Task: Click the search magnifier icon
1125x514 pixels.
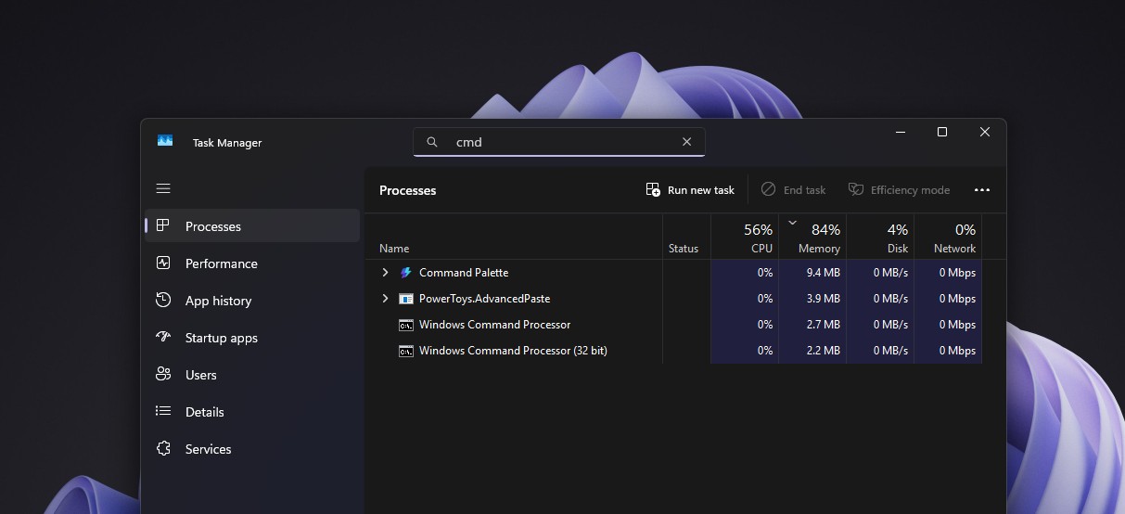Action: (432, 142)
